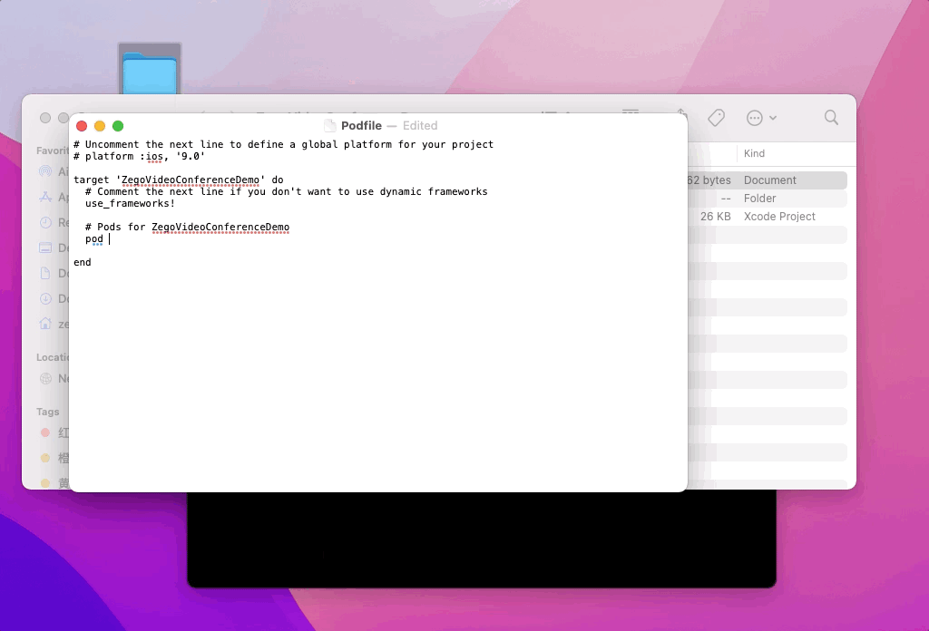Open Recents via the clock sidebar icon
The image size is (929, 631).
point(45,222)
